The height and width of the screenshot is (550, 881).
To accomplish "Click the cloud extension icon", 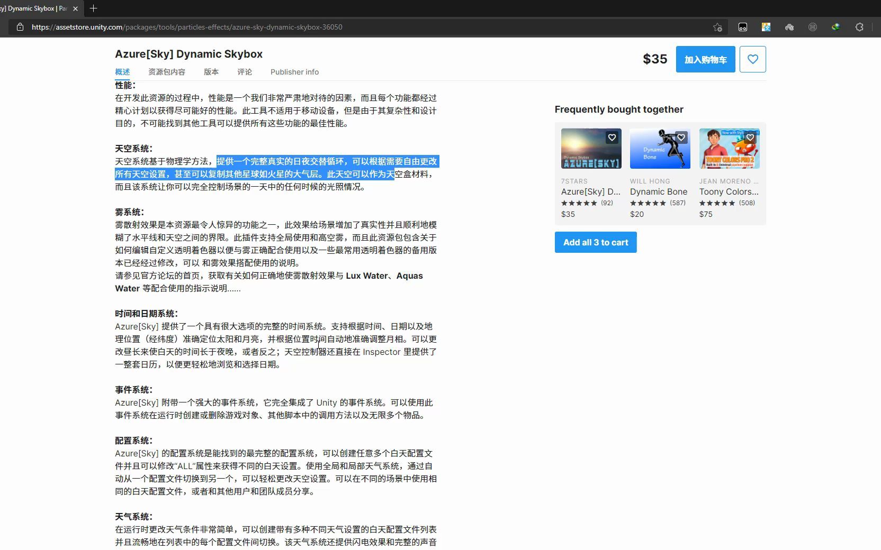I will [x=789, y=27].
